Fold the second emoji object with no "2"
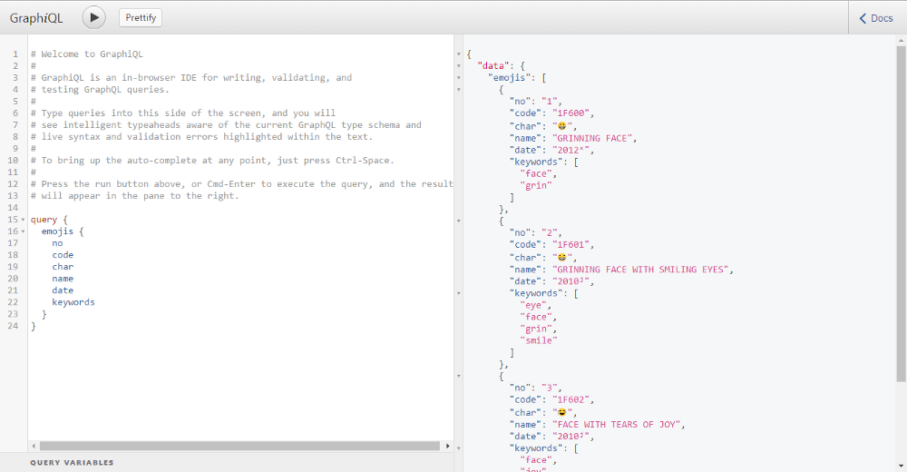 pyautogui.click(x=459, y=221)
